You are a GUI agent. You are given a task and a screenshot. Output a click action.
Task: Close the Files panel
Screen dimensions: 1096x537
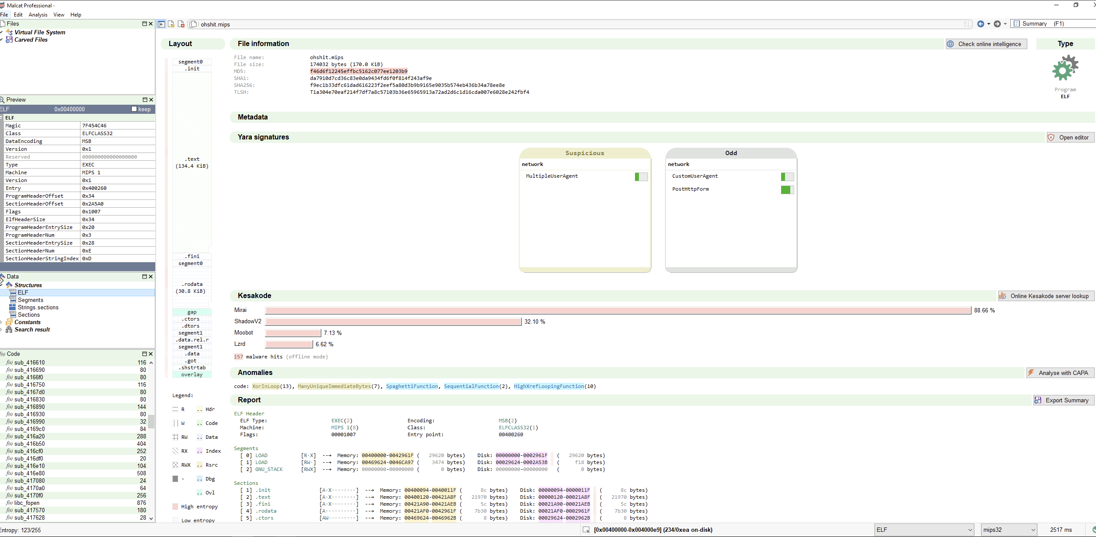coord(151,23)
